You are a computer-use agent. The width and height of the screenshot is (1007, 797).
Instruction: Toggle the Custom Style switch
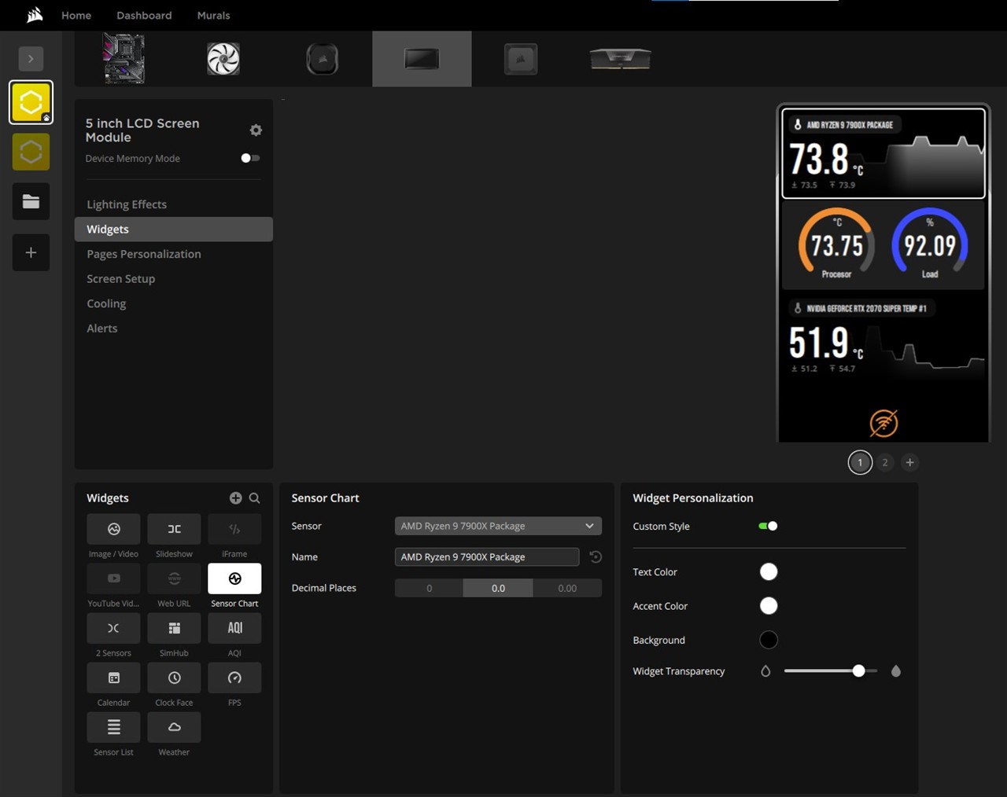[x=768, y=526]
